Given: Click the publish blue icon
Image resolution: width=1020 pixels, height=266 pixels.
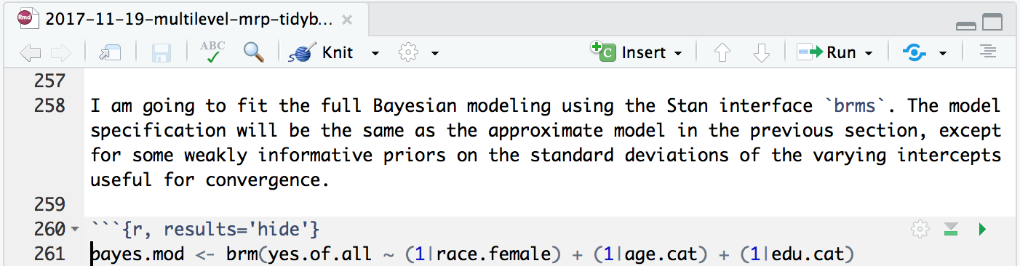Looking at the screenshot, I should 915,52.
